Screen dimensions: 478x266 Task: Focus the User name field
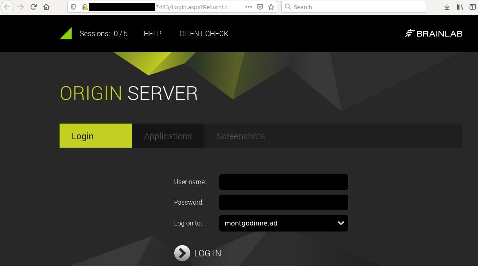pyautogui.click(x=284, y=182)
